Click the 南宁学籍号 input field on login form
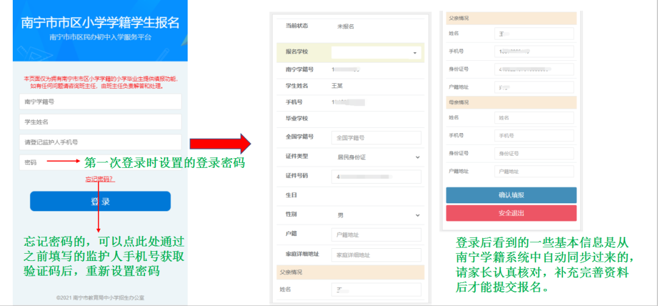This screenshot has width=658, height=306. pos(101,102)
